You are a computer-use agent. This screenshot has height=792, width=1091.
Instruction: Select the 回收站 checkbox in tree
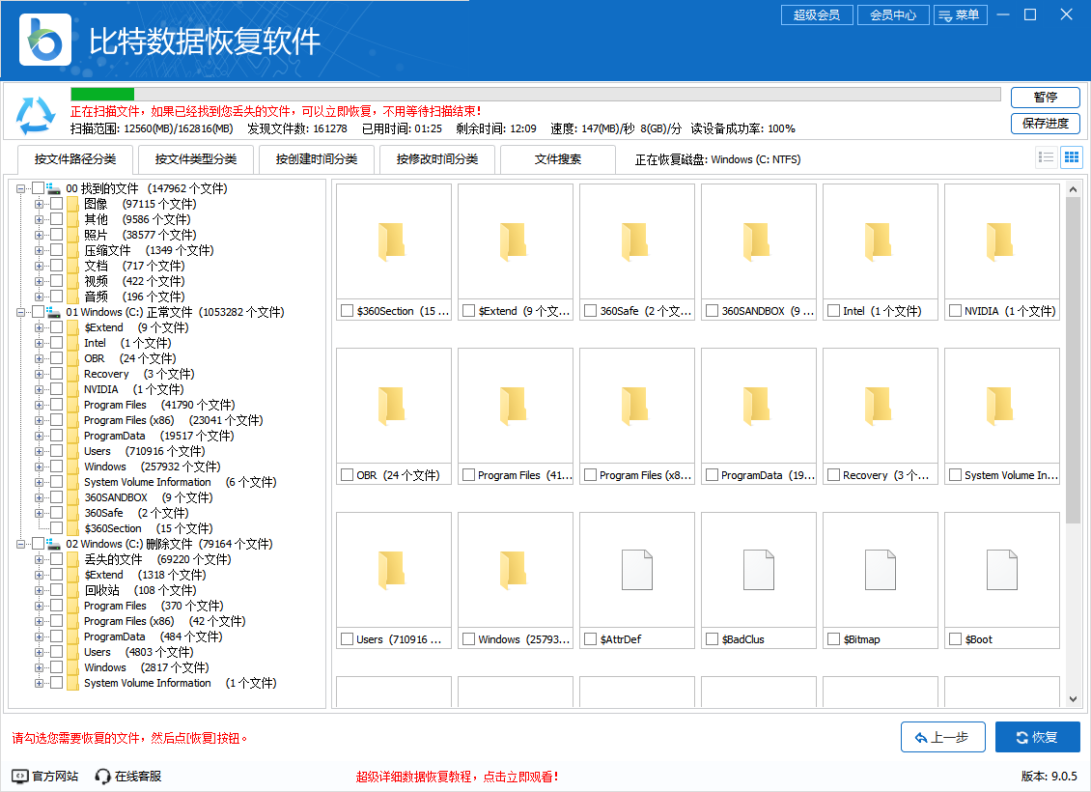tap(57, 590)
